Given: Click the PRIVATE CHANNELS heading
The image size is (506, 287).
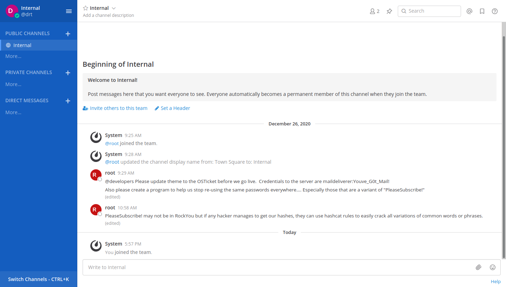Looking at the screenshot, I should (x=28, y=72).
